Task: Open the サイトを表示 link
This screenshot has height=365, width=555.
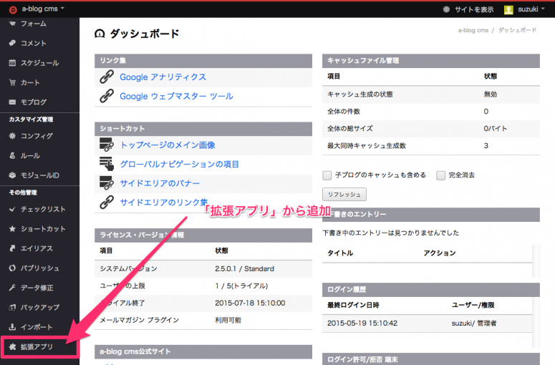Action: coord(474,9)
